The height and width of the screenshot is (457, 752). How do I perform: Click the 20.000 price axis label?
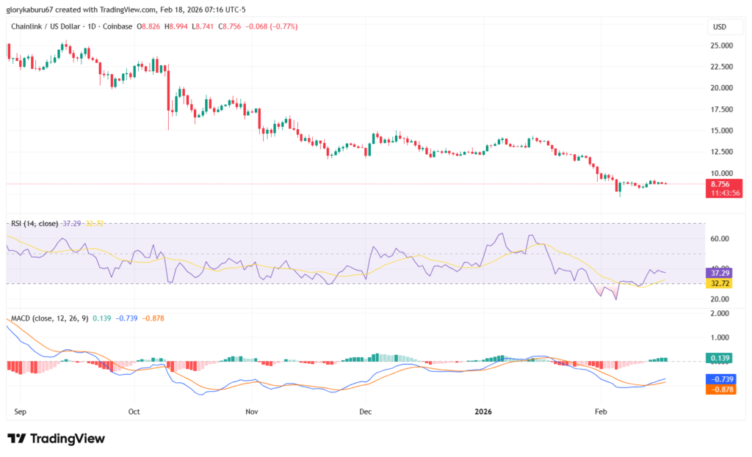point(721,88)
